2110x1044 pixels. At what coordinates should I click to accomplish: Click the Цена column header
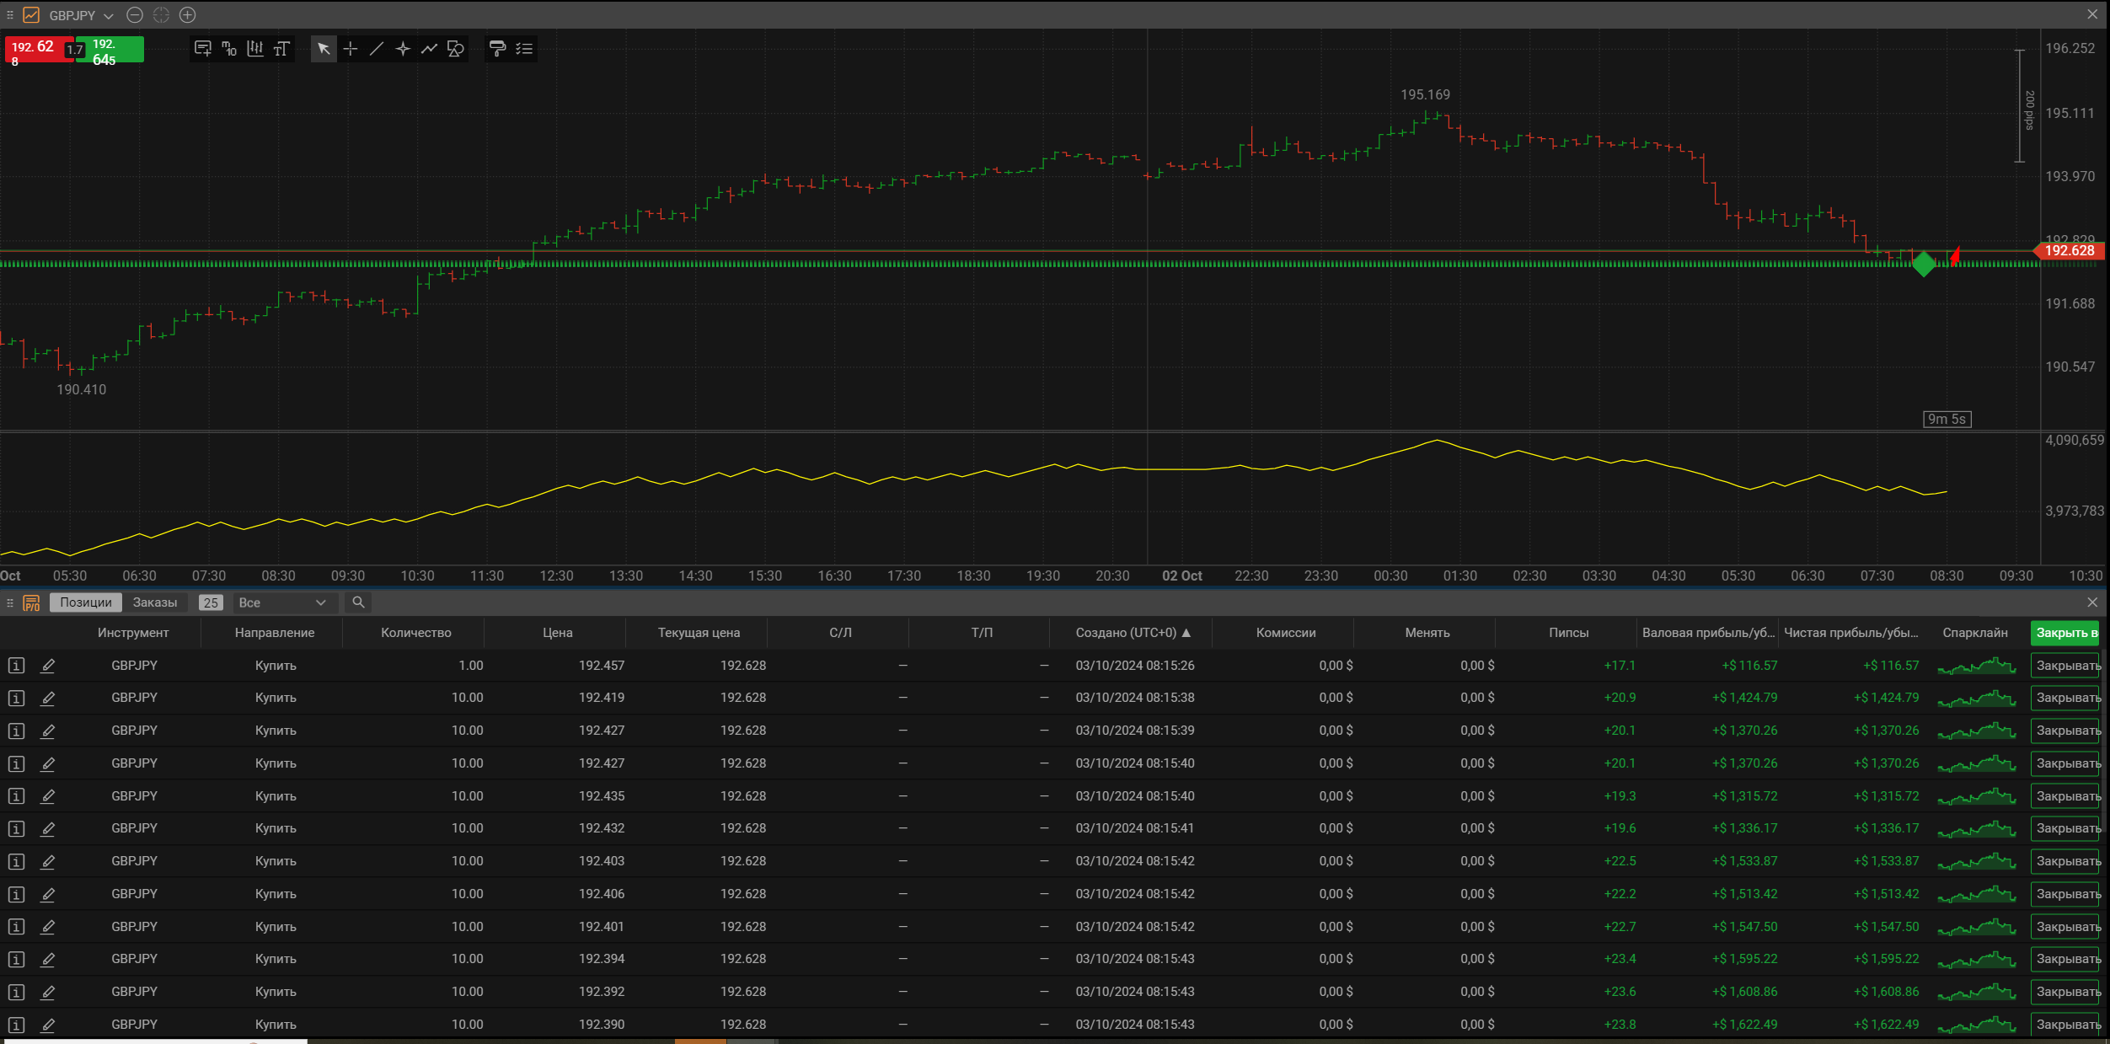point(558,633)
